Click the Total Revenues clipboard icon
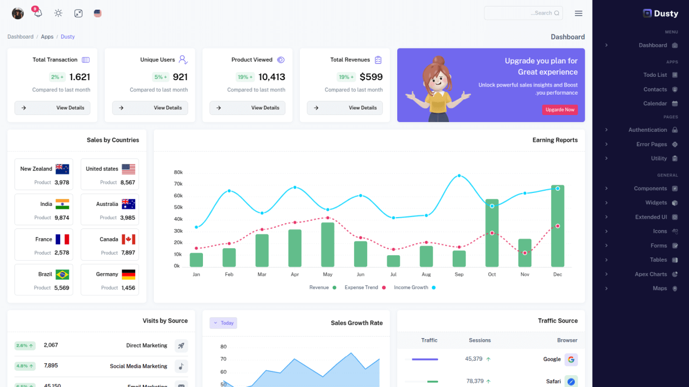The image size is (689, 387). (378, 60)
